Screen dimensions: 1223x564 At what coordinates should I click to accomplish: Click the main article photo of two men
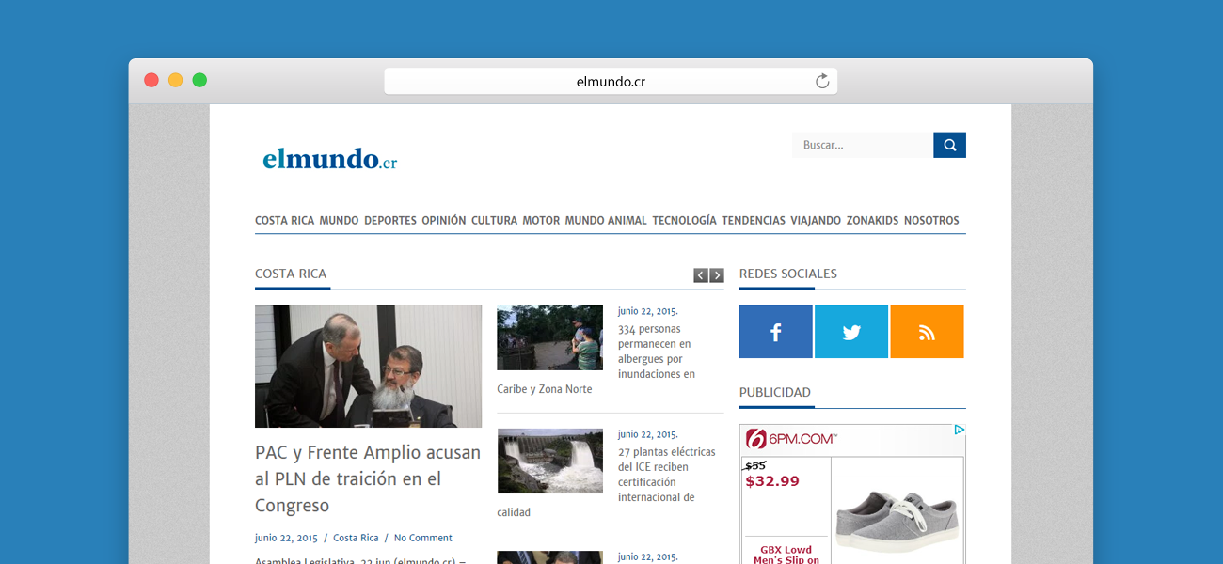368,367
